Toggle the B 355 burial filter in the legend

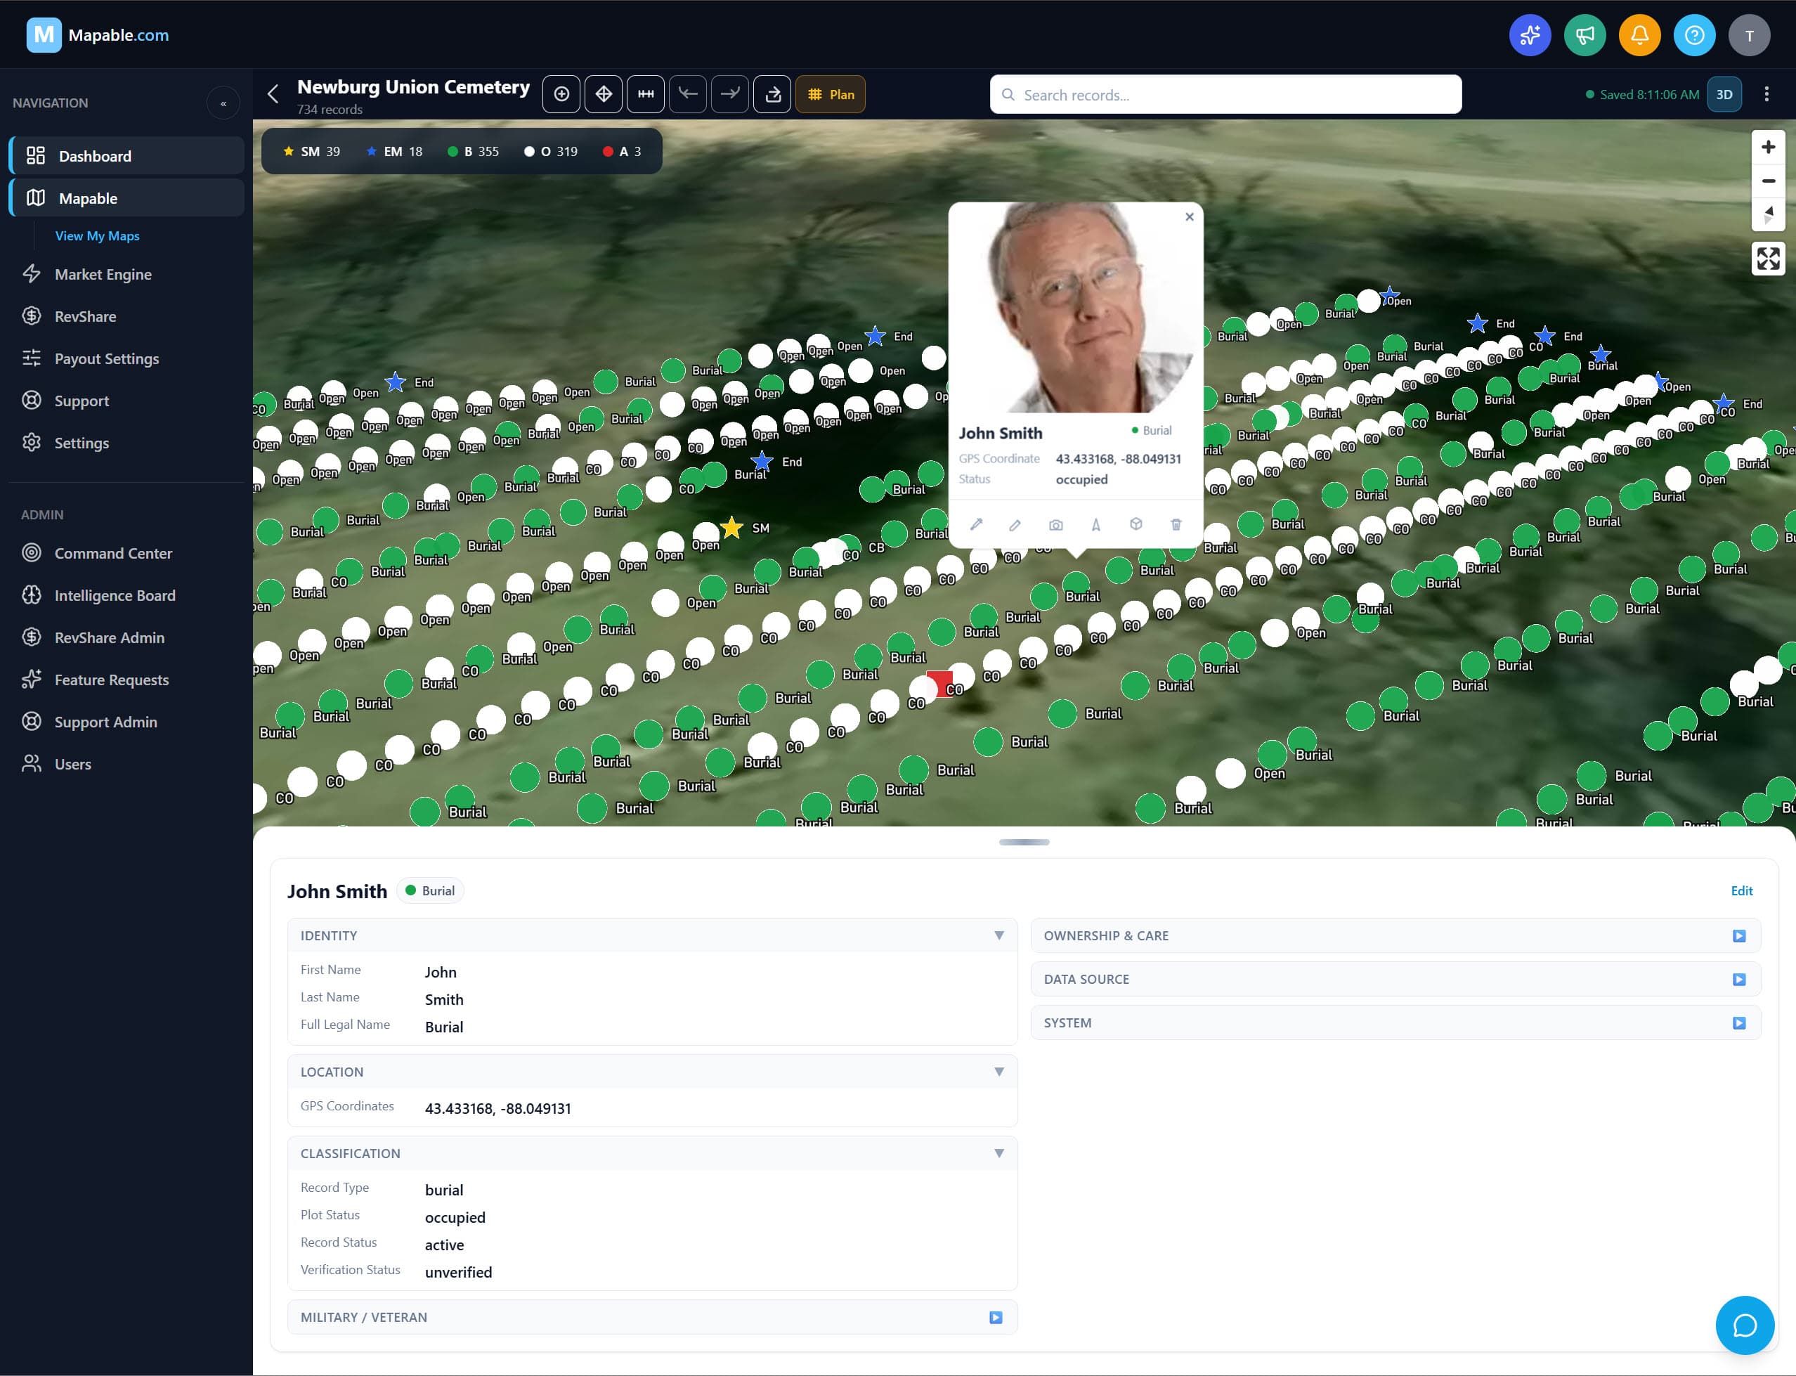(x=474, y=150)
